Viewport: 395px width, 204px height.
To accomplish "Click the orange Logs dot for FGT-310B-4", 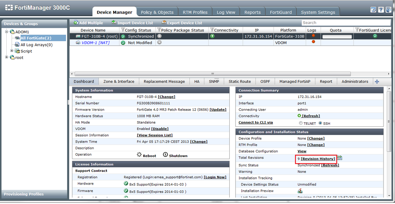I will [x=314, y=36].
